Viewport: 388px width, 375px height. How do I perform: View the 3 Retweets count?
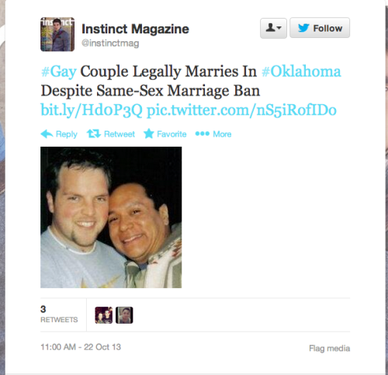point(59,314)
